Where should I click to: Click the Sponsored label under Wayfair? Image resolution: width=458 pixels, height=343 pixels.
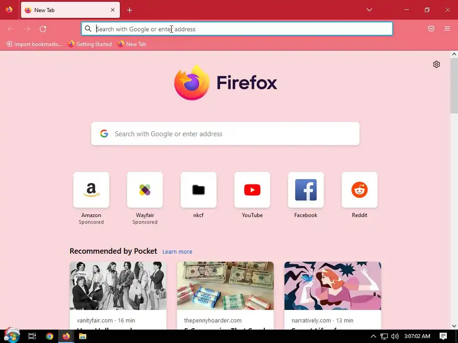click(145, 222)
